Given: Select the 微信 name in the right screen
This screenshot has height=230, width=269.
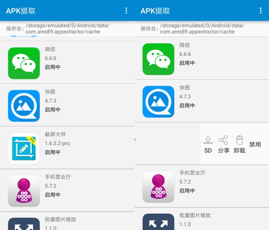Looking at the screenshot, I should (x=184, y=45).
